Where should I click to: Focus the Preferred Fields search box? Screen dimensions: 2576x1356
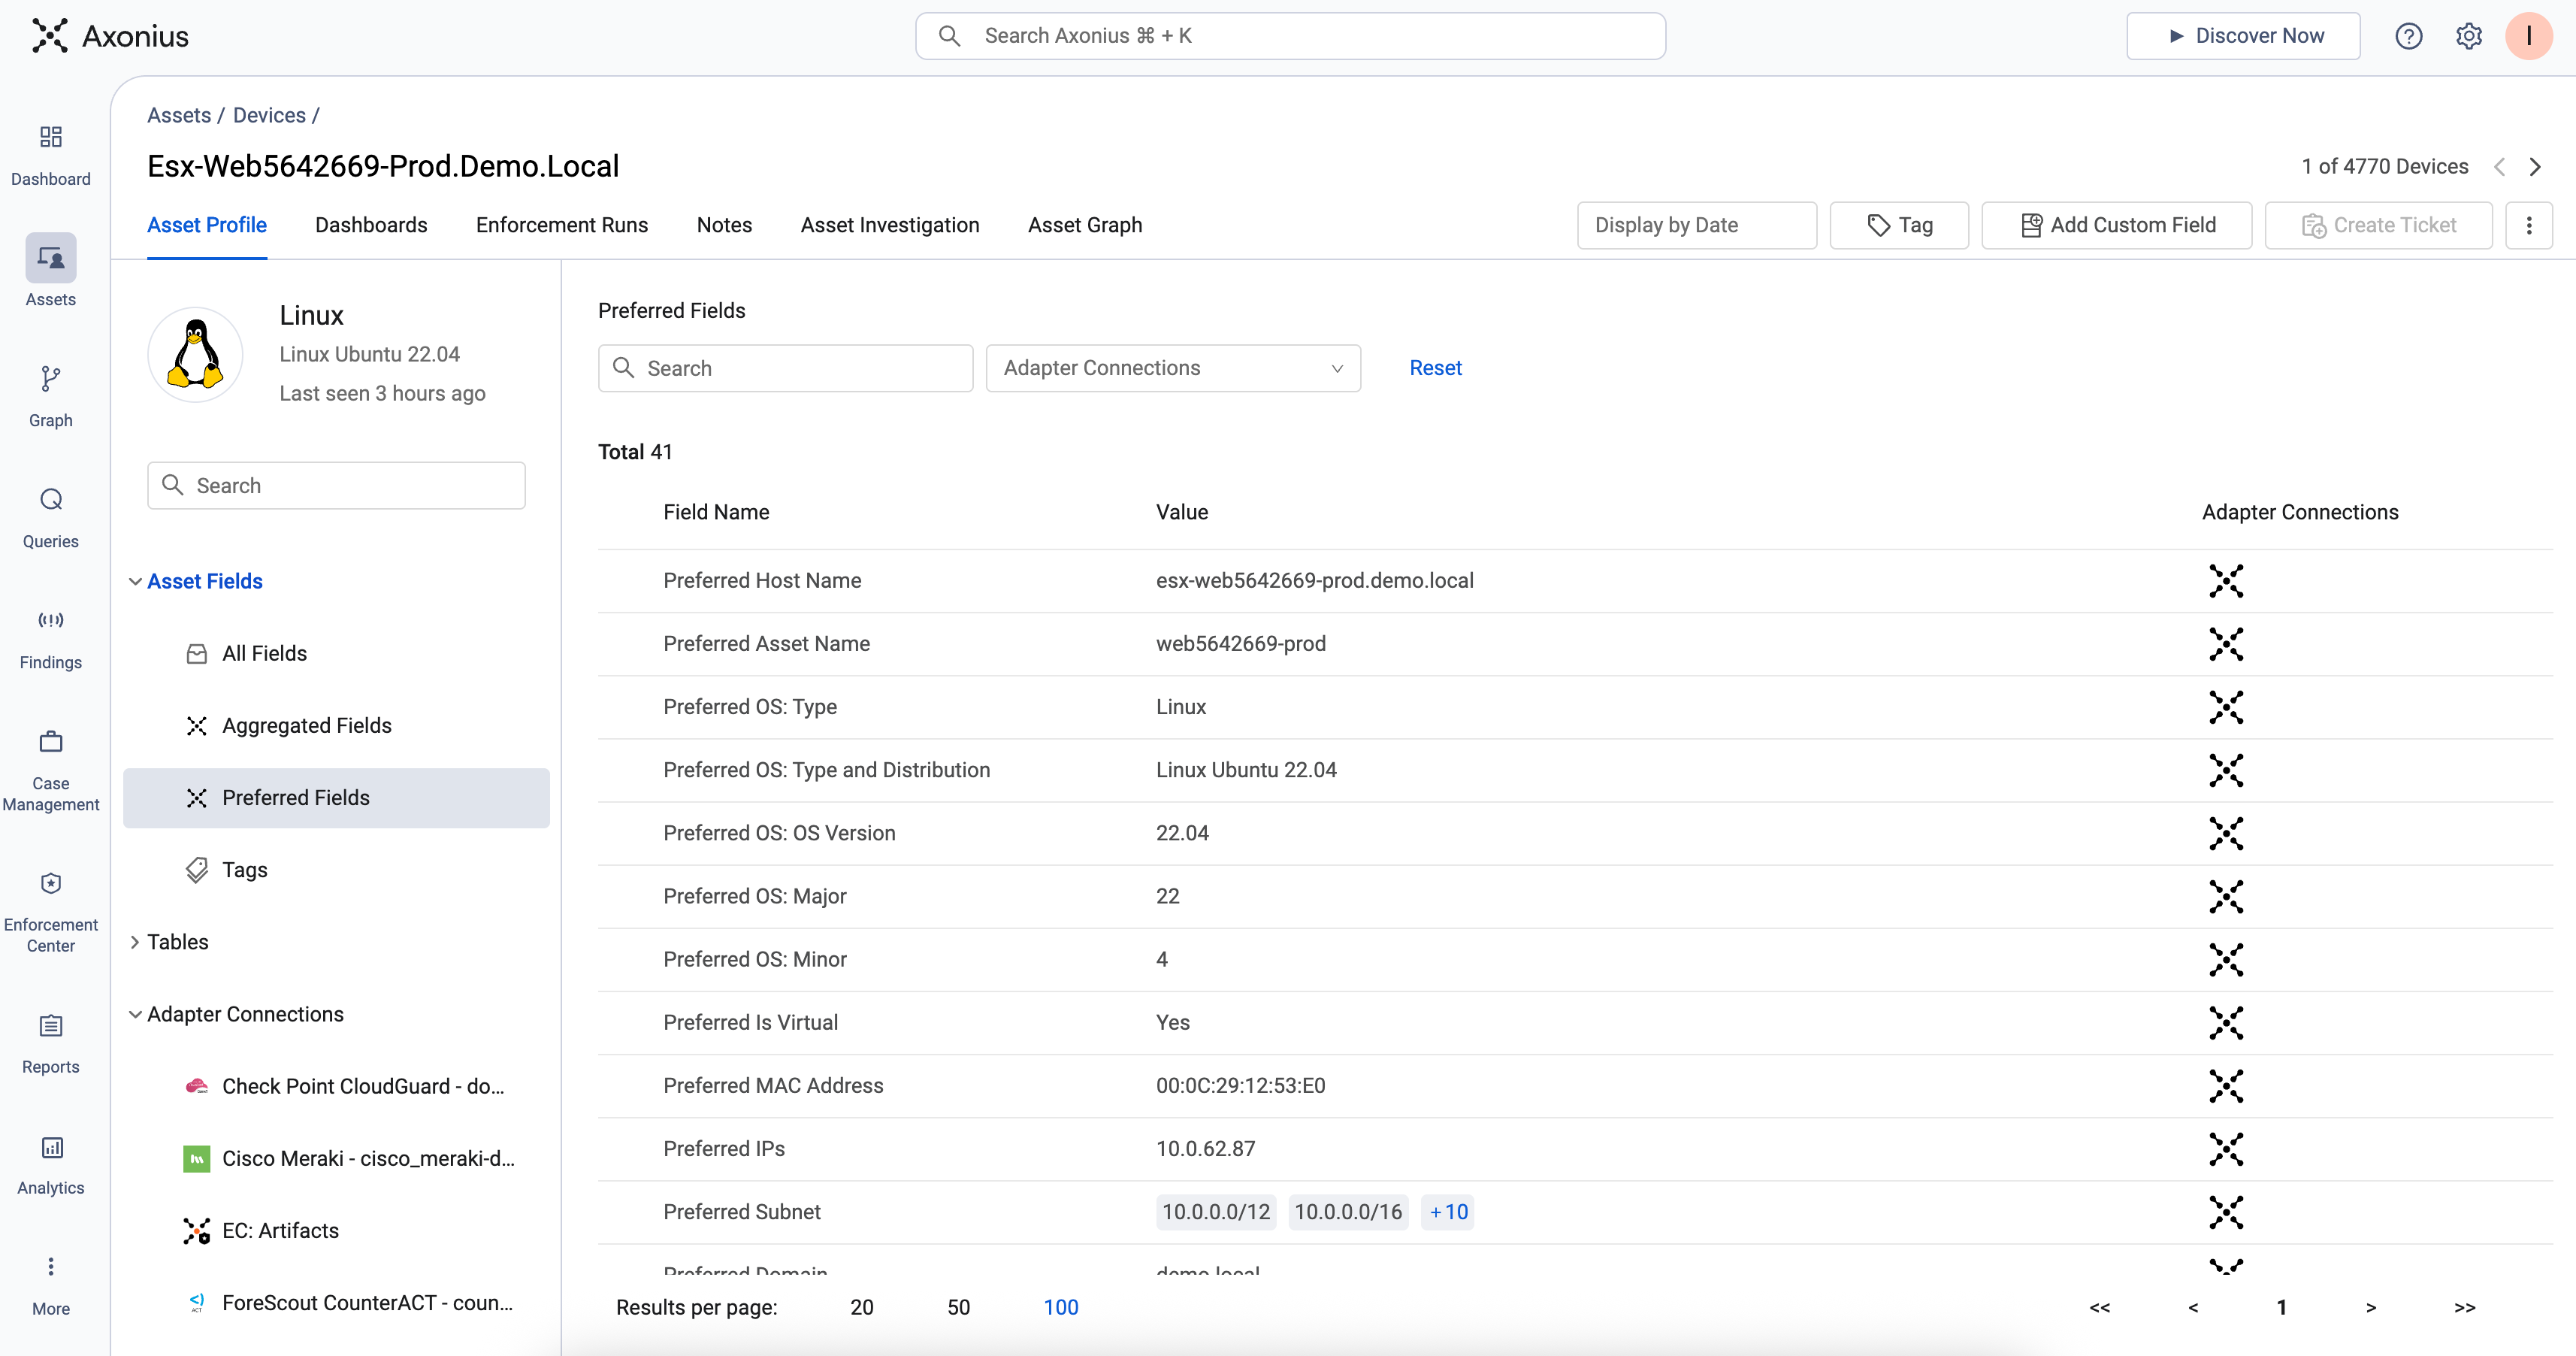785,368
